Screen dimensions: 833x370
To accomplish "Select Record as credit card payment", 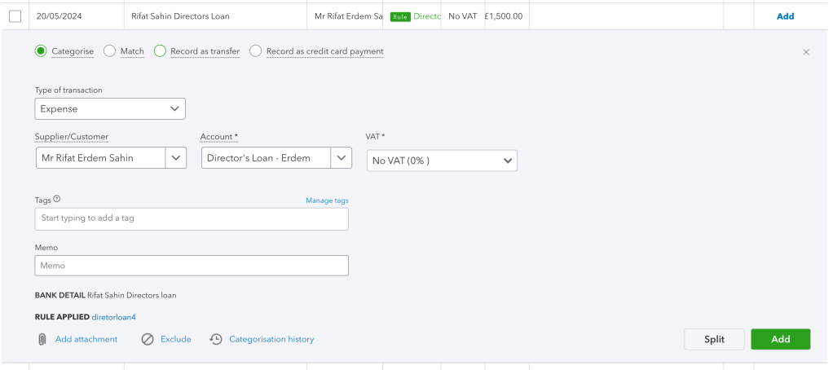I will click(256, 51).
